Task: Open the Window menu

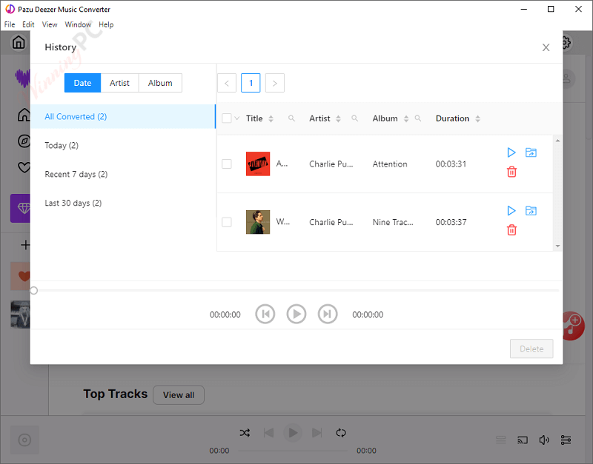Action: click(x=78, y=24)
